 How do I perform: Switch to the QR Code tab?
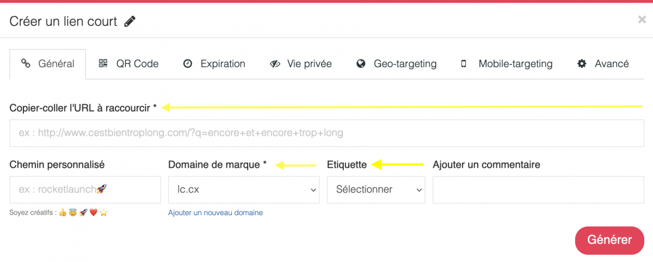128,64
